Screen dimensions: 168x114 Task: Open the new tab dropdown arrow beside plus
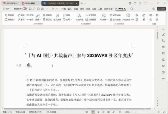85,3
